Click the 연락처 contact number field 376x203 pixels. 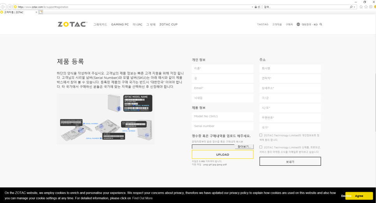click(x=290, y=78)
